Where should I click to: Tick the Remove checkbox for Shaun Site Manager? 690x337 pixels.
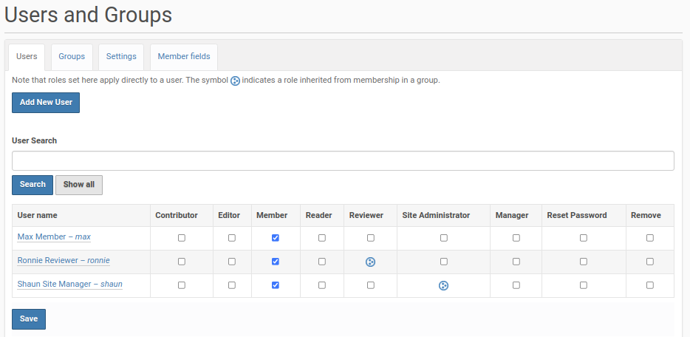(650, 285)
